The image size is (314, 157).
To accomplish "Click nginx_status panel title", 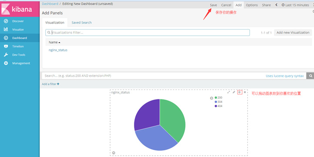I will (120, 92).
